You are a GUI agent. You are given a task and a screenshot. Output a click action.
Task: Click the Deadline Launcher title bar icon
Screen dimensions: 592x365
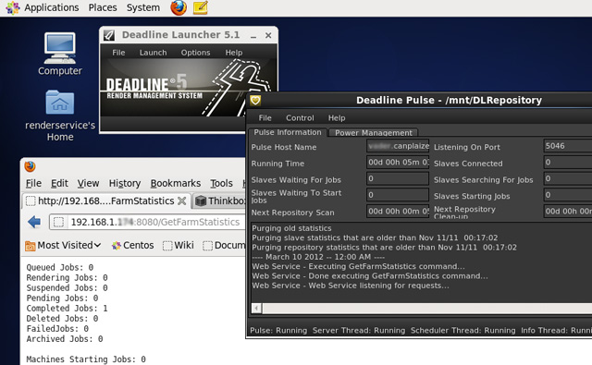click(x=109, y=35)
